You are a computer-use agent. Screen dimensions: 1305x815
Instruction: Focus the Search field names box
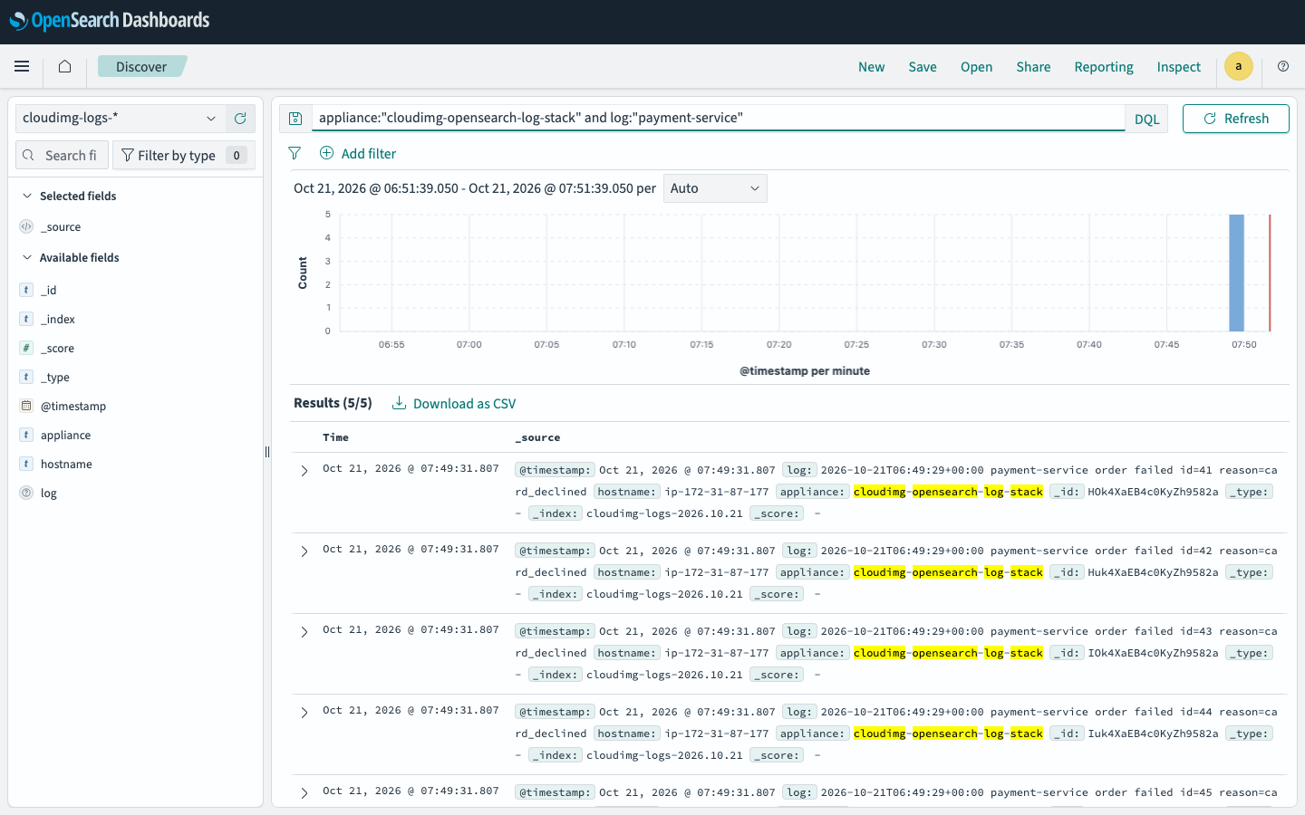63,155
